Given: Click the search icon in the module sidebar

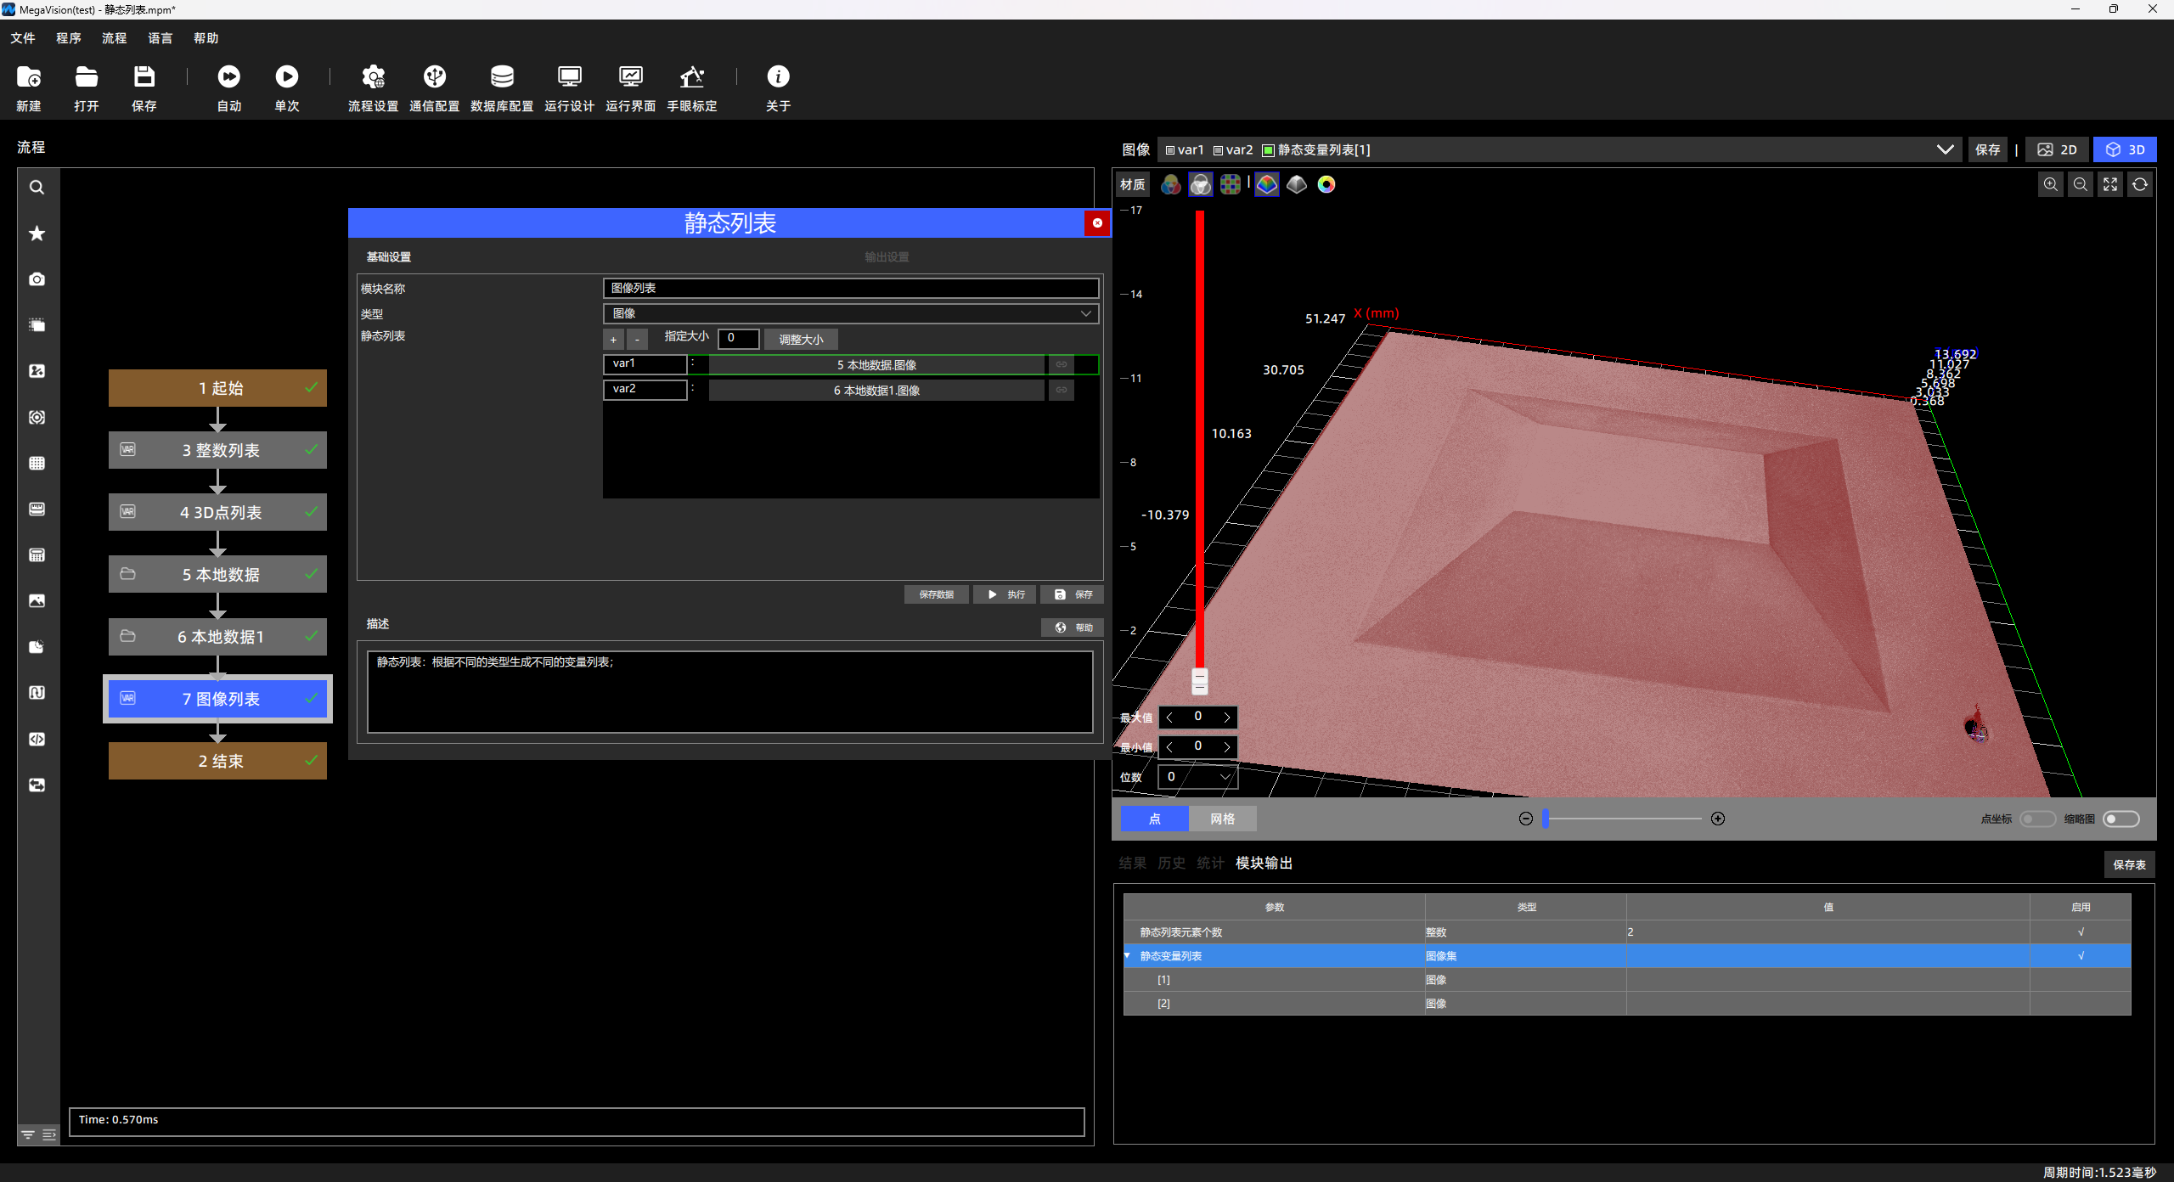Looking at the screenshot, I should 37,188.
